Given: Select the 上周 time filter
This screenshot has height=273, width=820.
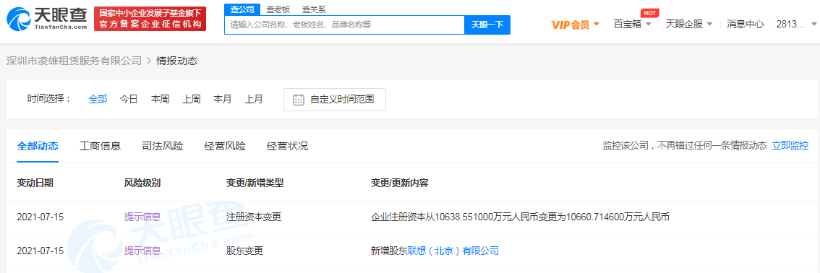Looking at the screenshot, I should (x=192, y=99).
